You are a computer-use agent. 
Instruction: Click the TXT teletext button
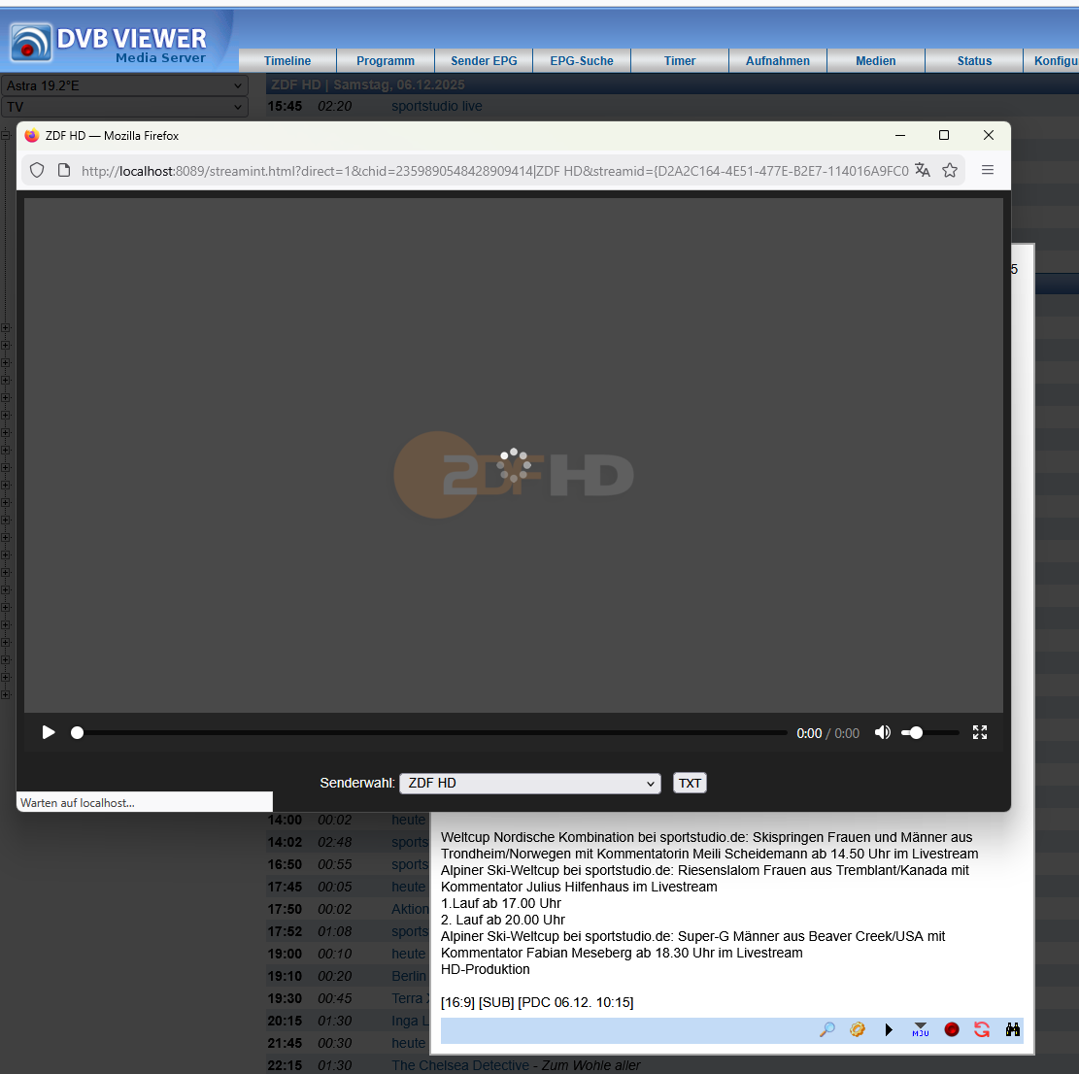click(690, 784)
